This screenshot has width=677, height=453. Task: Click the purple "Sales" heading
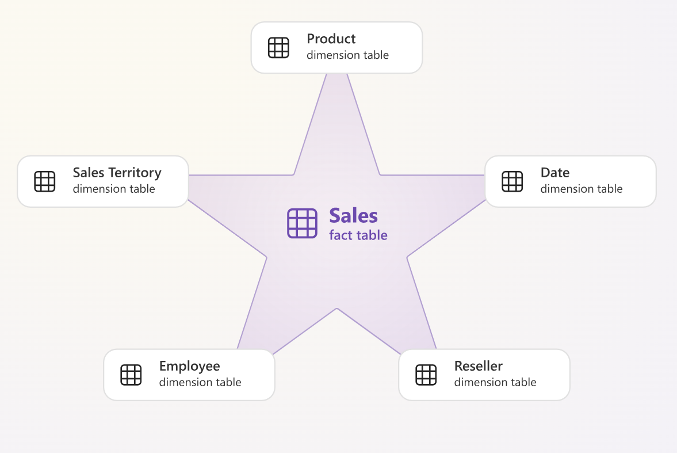pos(353,216)
